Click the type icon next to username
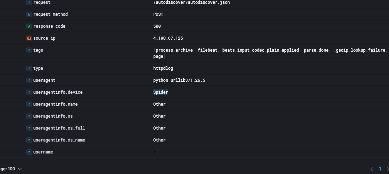This screenshot has height=174, width=389. coord(29,152)
